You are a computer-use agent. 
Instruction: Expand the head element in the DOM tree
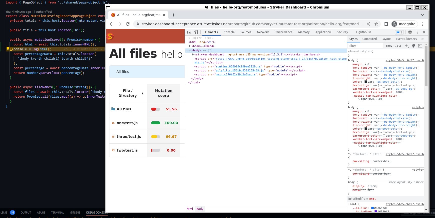[190, 46]
